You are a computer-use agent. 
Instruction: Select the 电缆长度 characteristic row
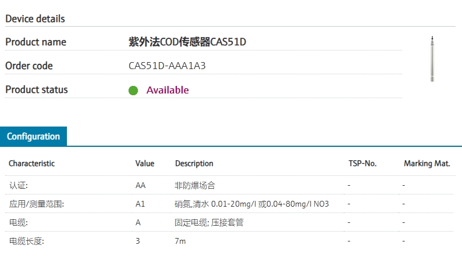(26, 241)
